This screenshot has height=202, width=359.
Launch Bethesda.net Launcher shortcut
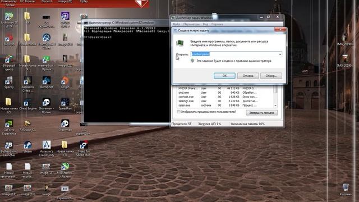[x=9, y=148]
